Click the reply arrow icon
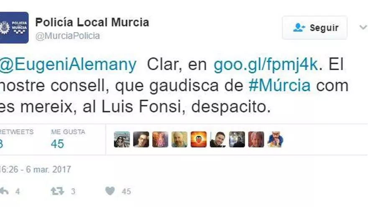Viewport: 368px width, 207px height. coord(4,191)
